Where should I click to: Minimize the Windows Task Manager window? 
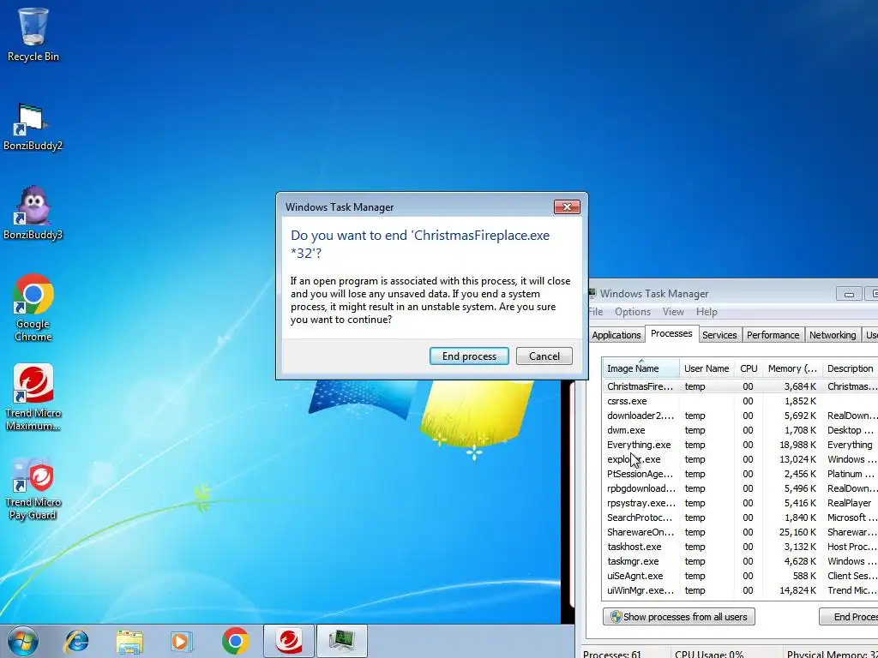[849, 294]
